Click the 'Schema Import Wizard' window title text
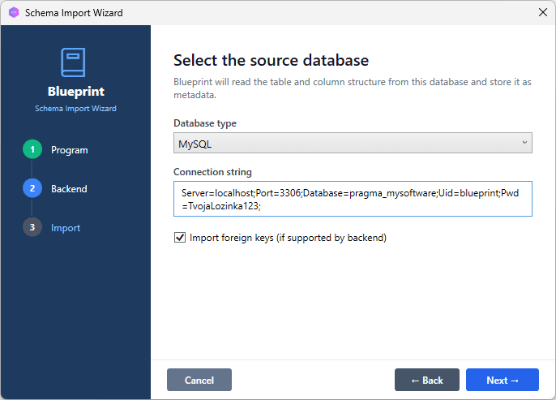 click(x=74, y=13)
